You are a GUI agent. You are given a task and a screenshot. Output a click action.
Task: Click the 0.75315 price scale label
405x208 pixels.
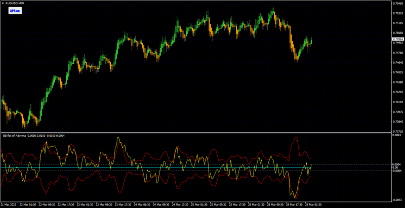398,14
